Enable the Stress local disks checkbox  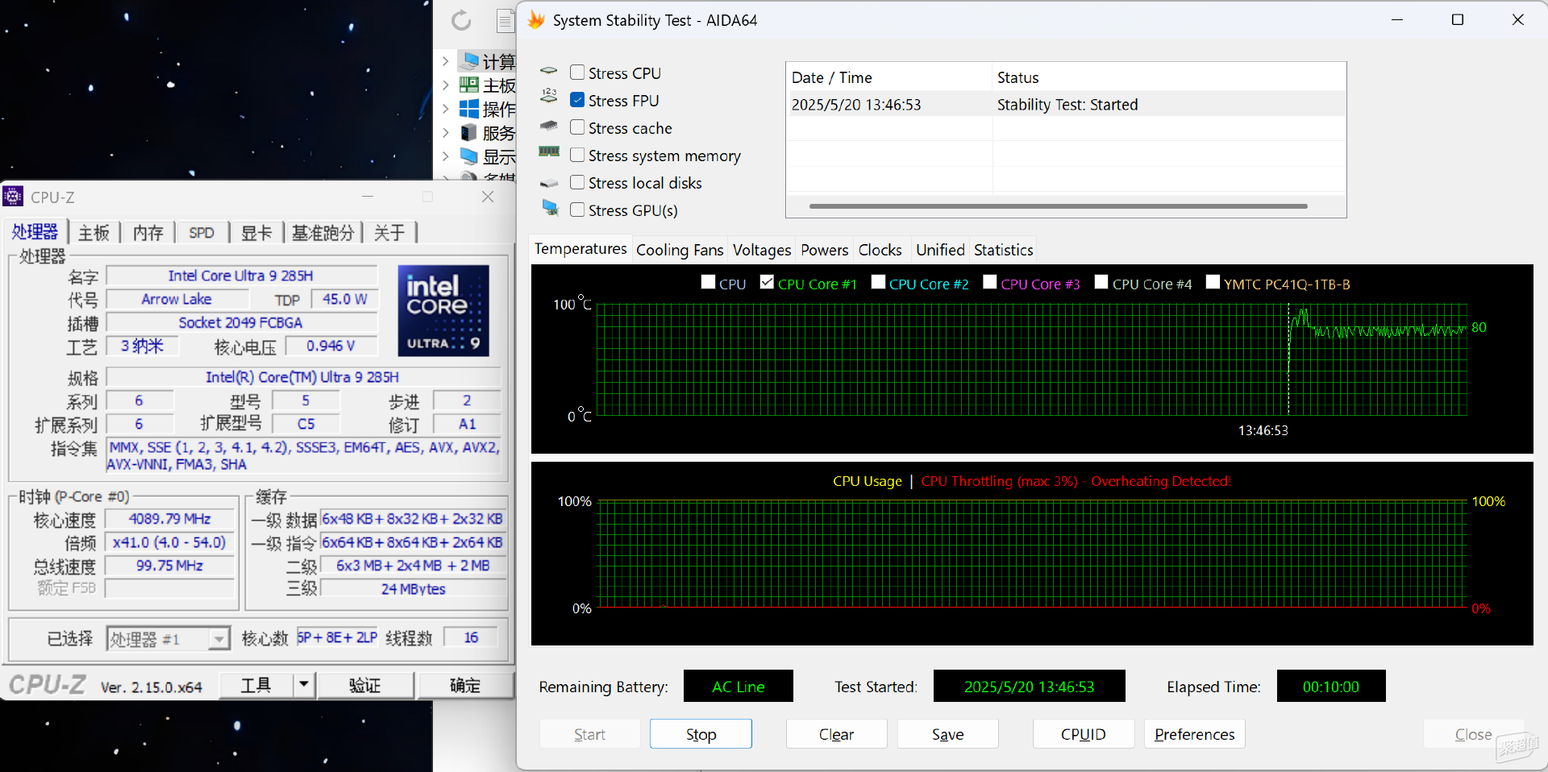[577, 182]
